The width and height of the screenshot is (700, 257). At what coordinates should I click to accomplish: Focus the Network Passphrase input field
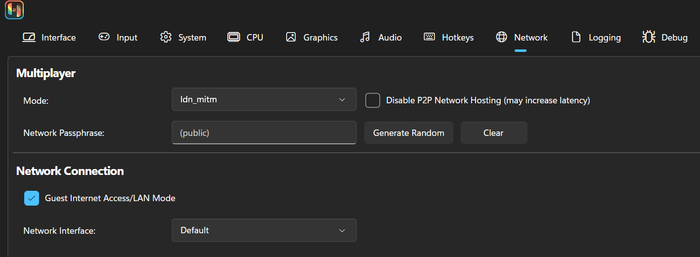click(x=264, y=133)
